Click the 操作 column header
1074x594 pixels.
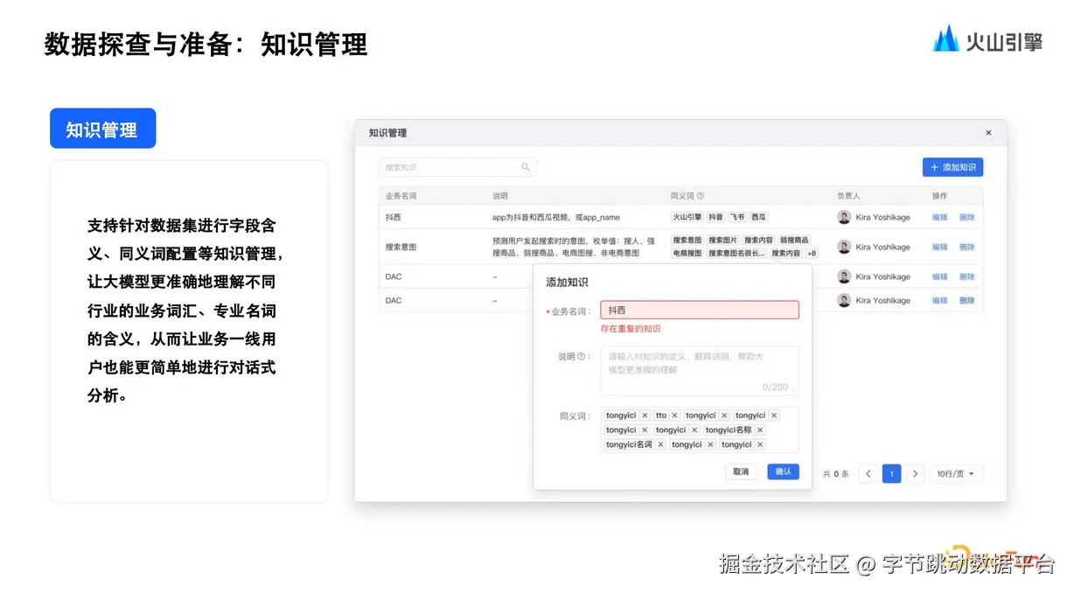[939, 196]
